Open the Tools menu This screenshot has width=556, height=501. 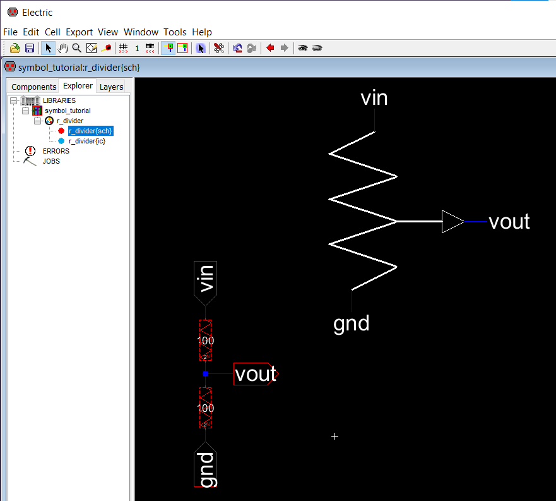175,32
